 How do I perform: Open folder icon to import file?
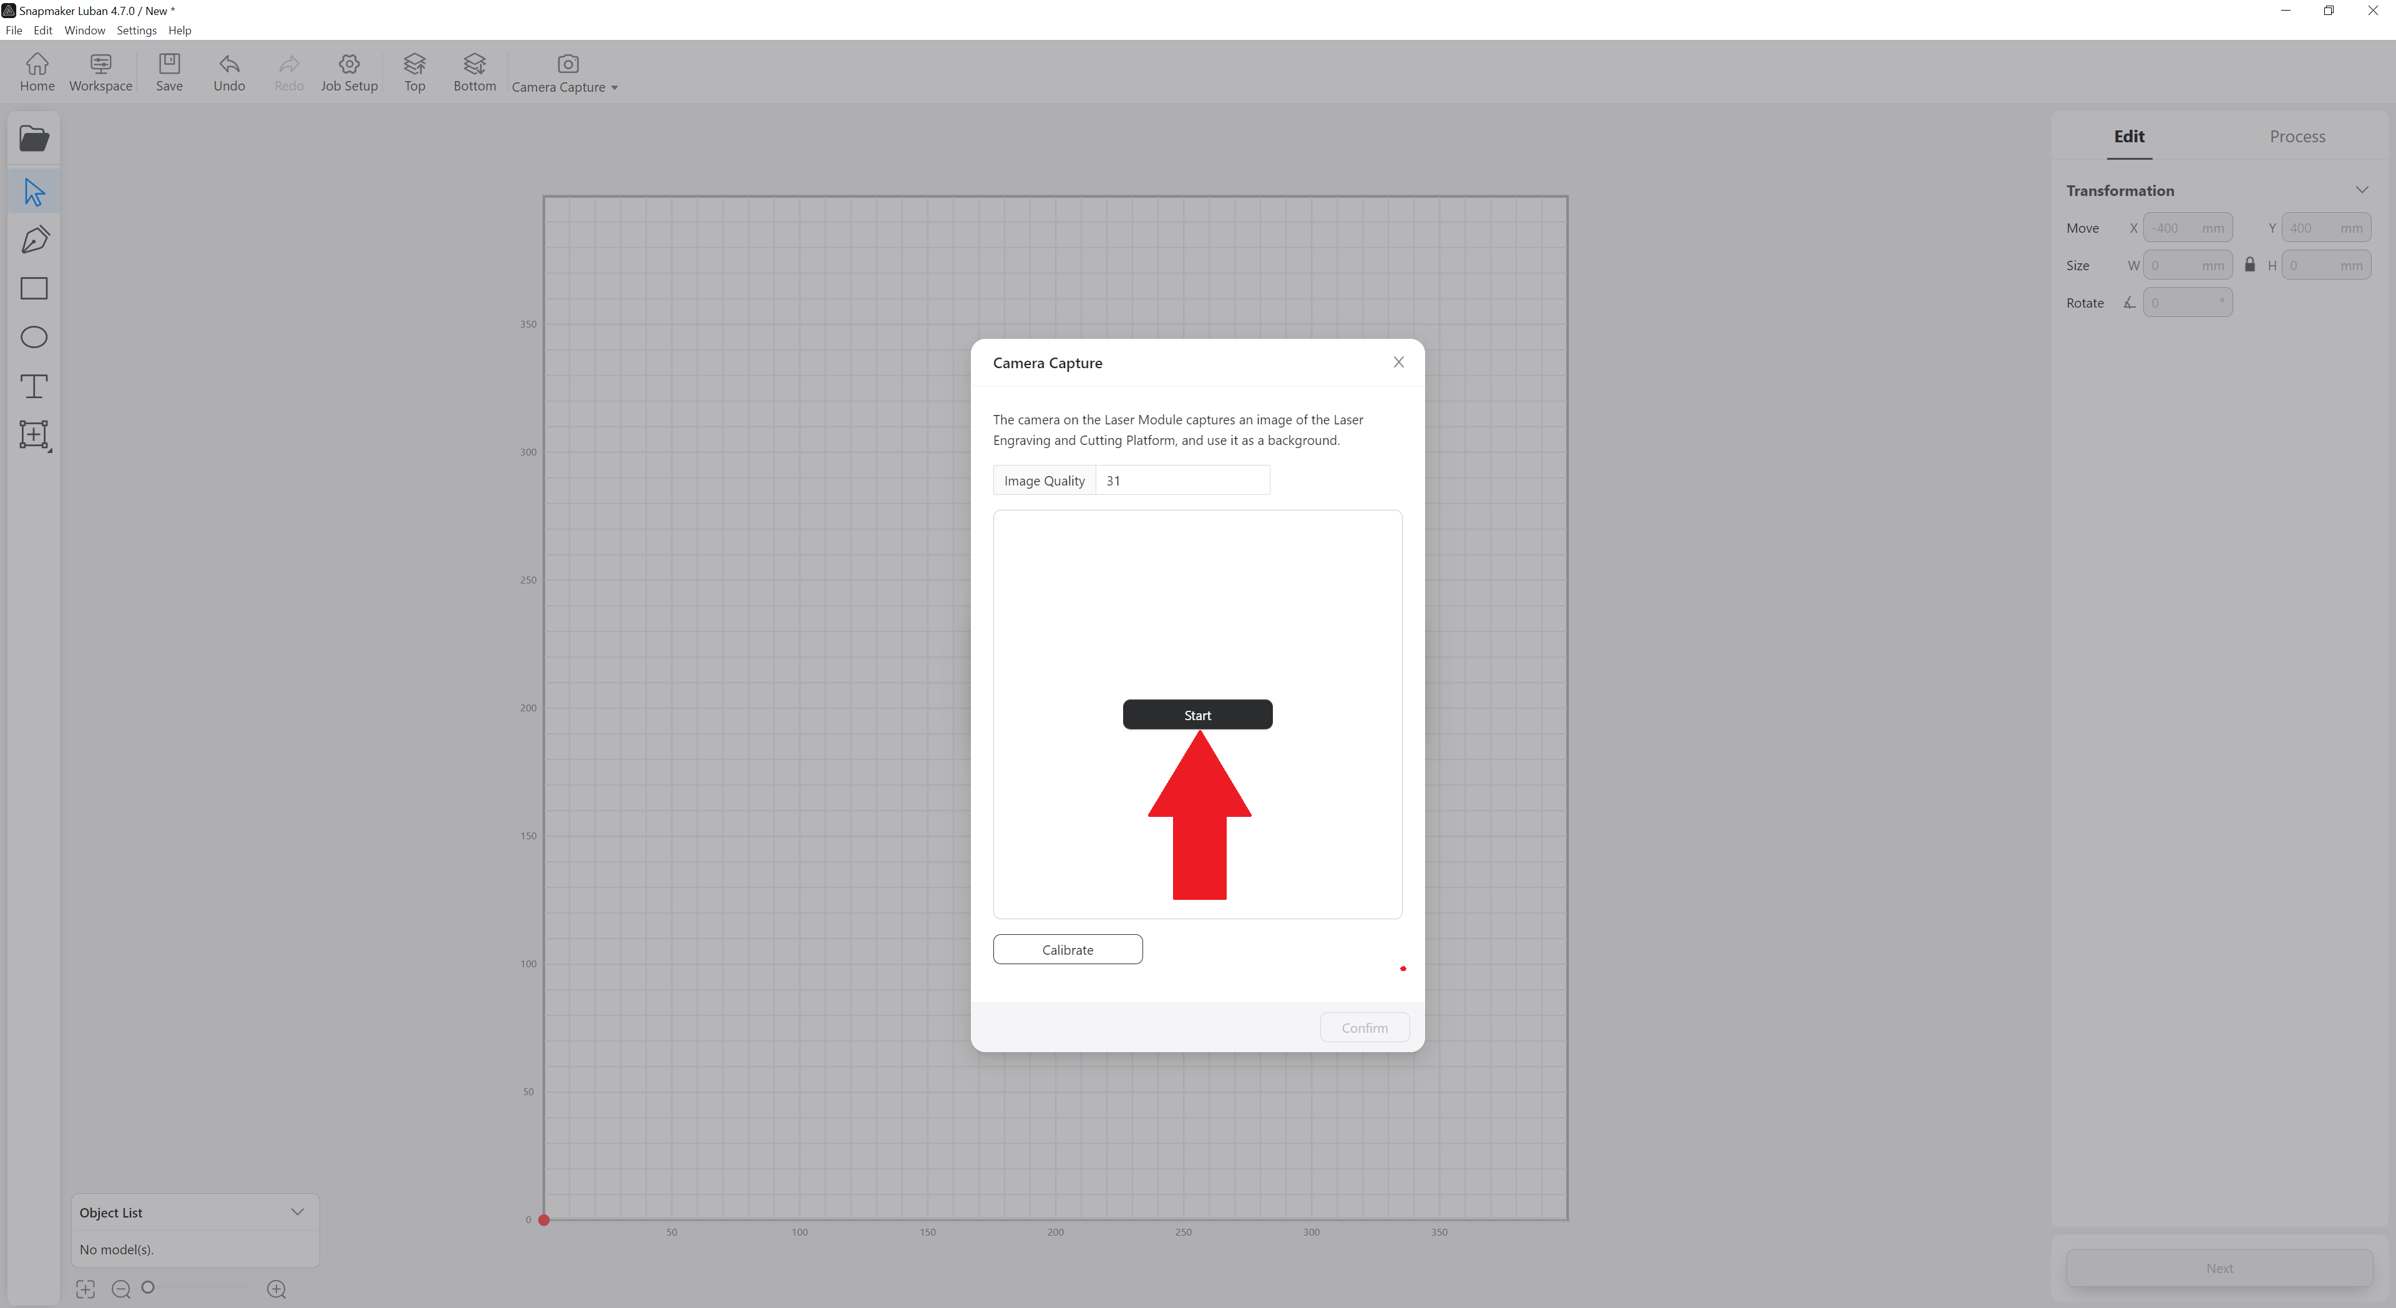point(34,139)
